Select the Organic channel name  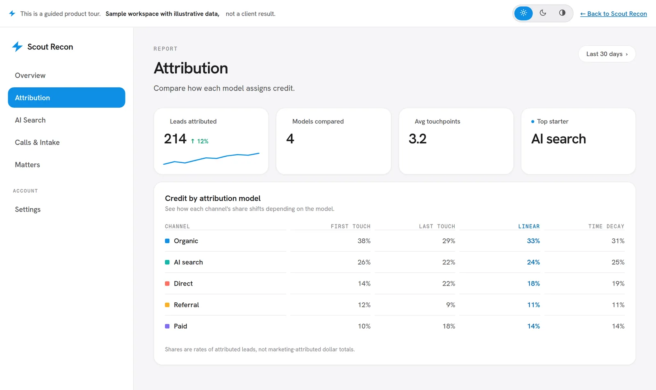tap(186, 241)
